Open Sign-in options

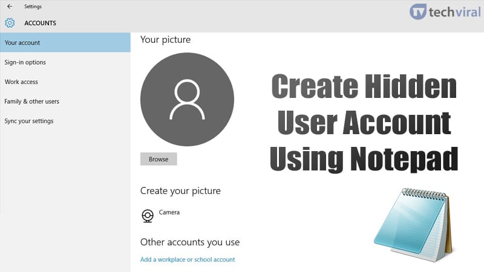pyautogui.click(x=65, y=62)
